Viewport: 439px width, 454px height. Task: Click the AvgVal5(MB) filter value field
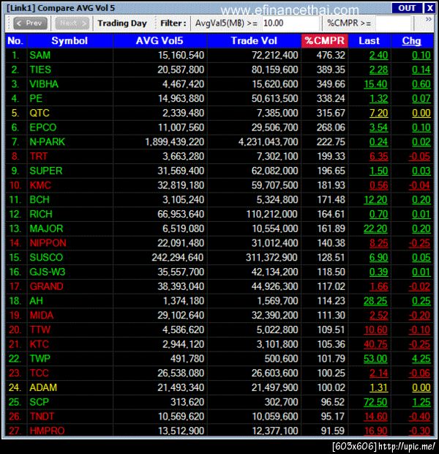(290, 23)
